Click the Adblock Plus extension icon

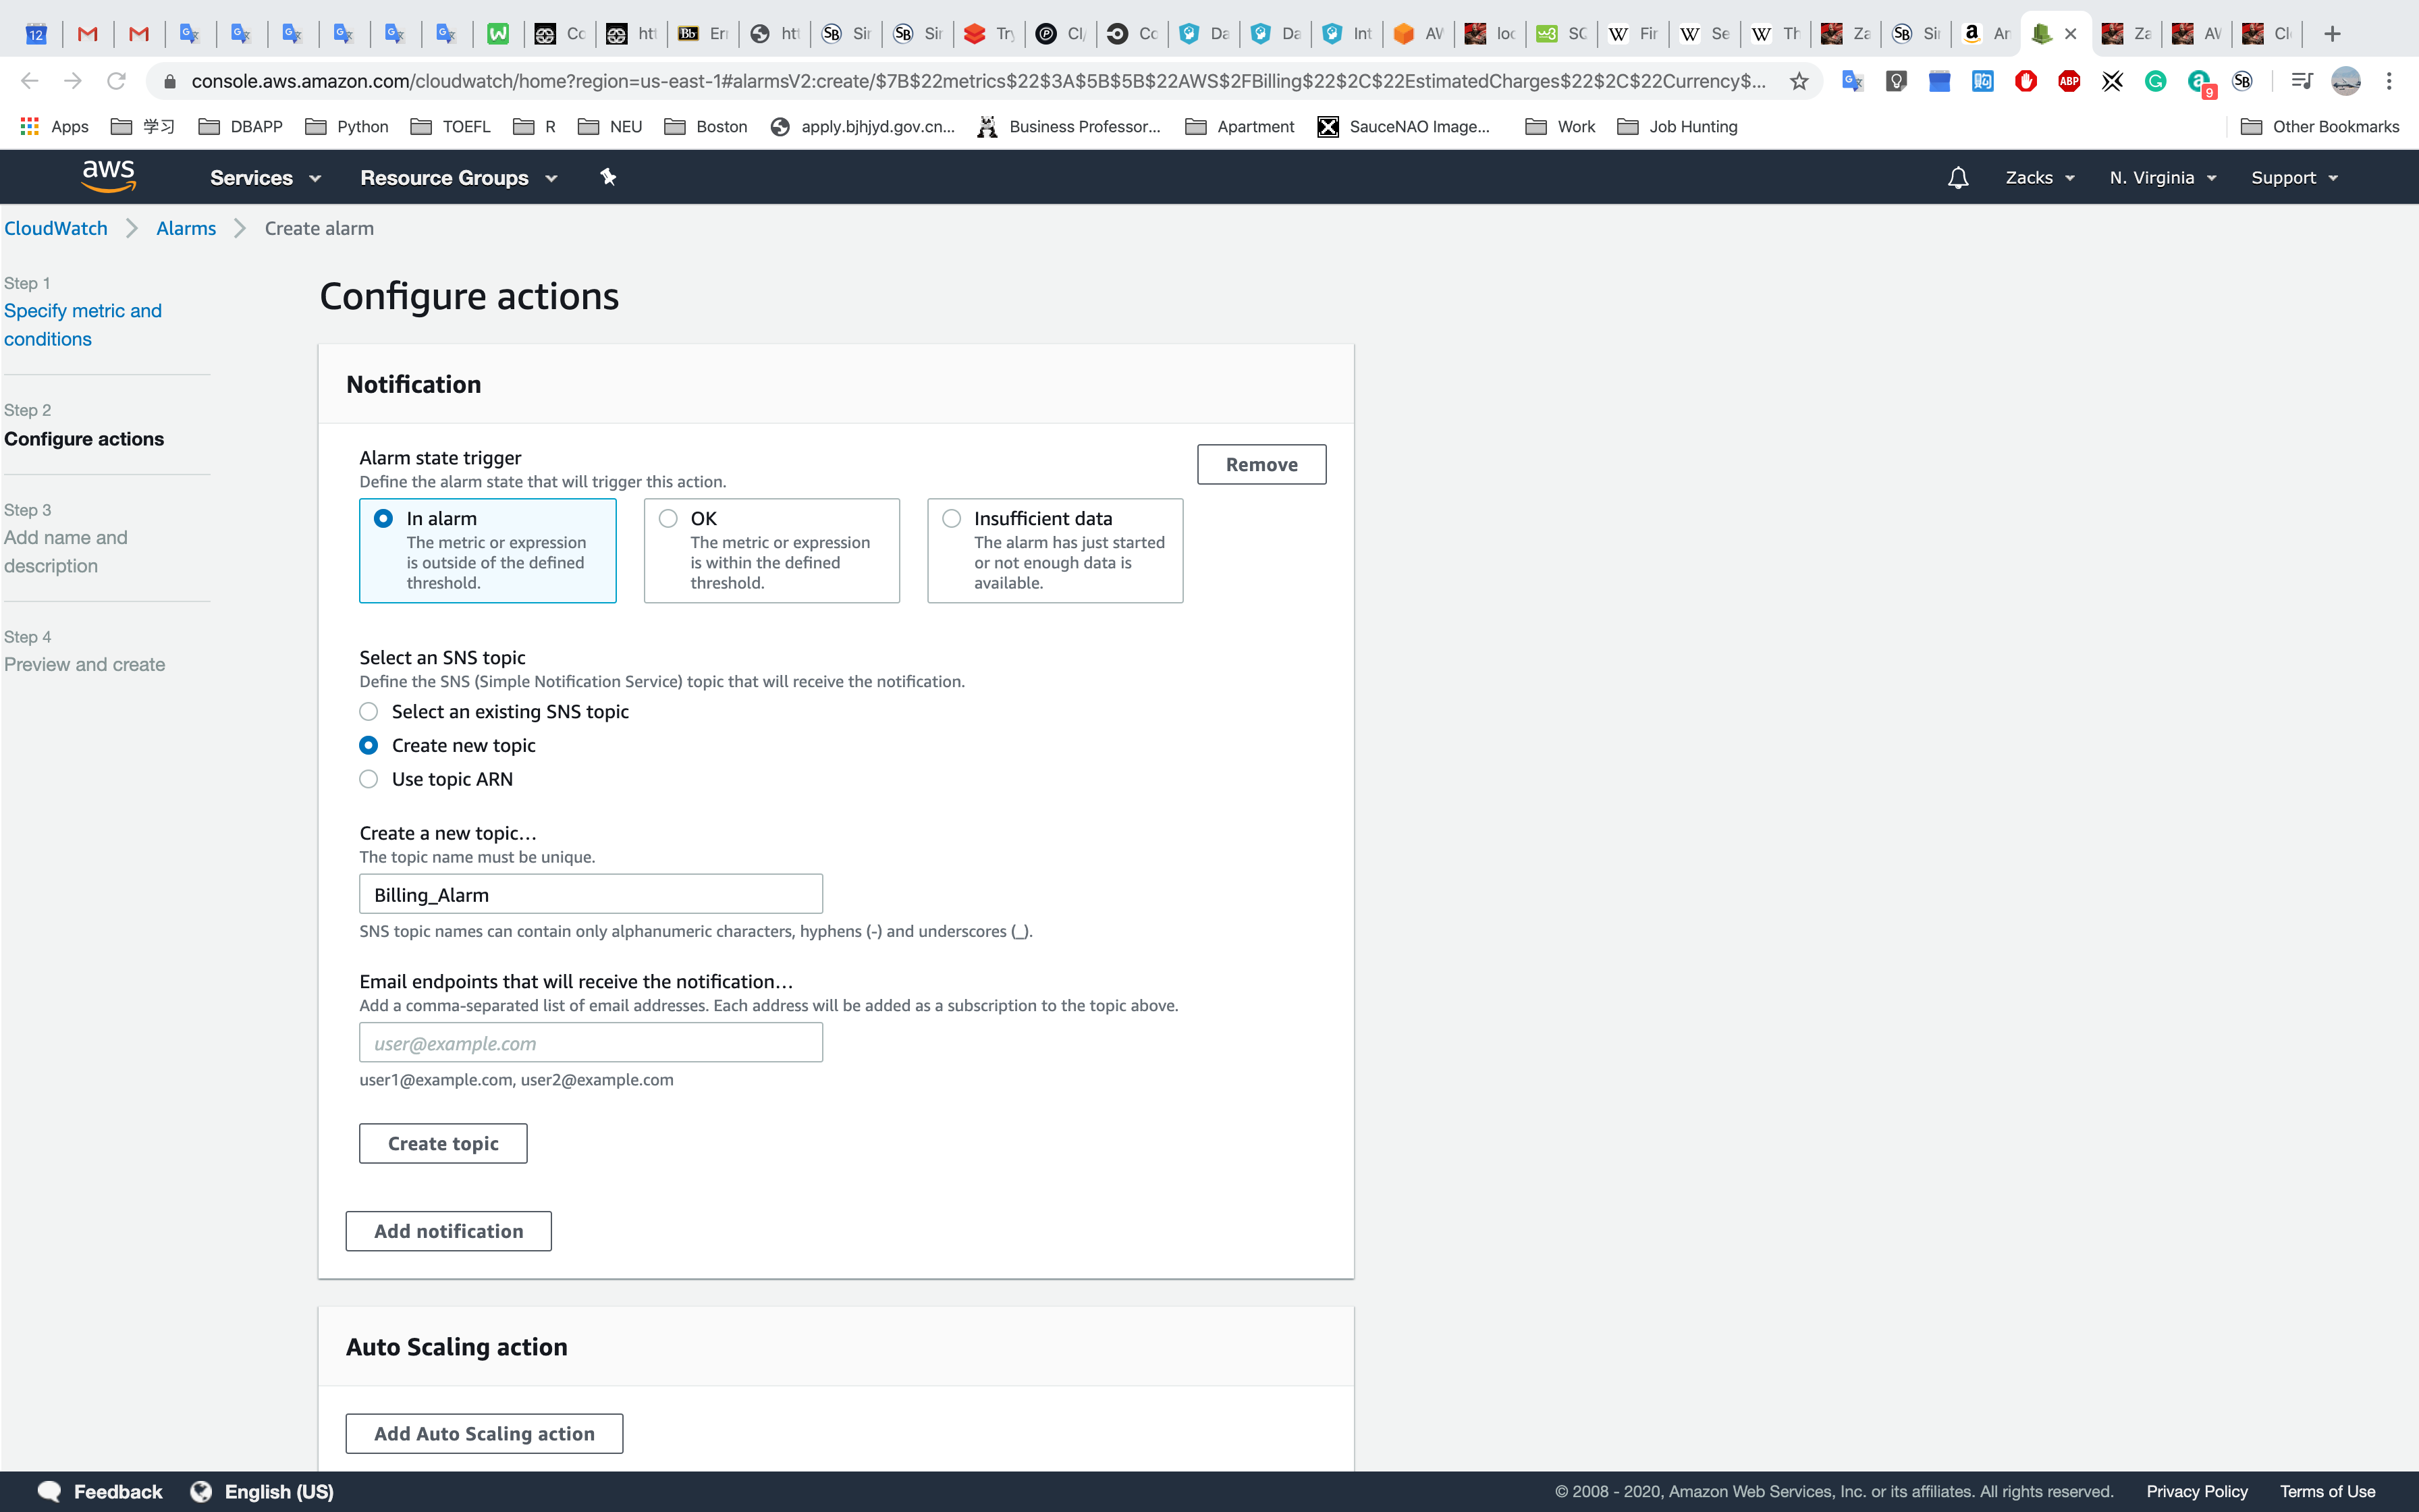click(2068, 82)
